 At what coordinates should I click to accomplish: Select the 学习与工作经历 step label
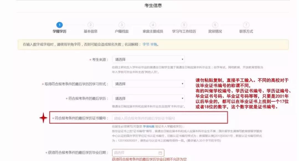[x=184, y=32]
